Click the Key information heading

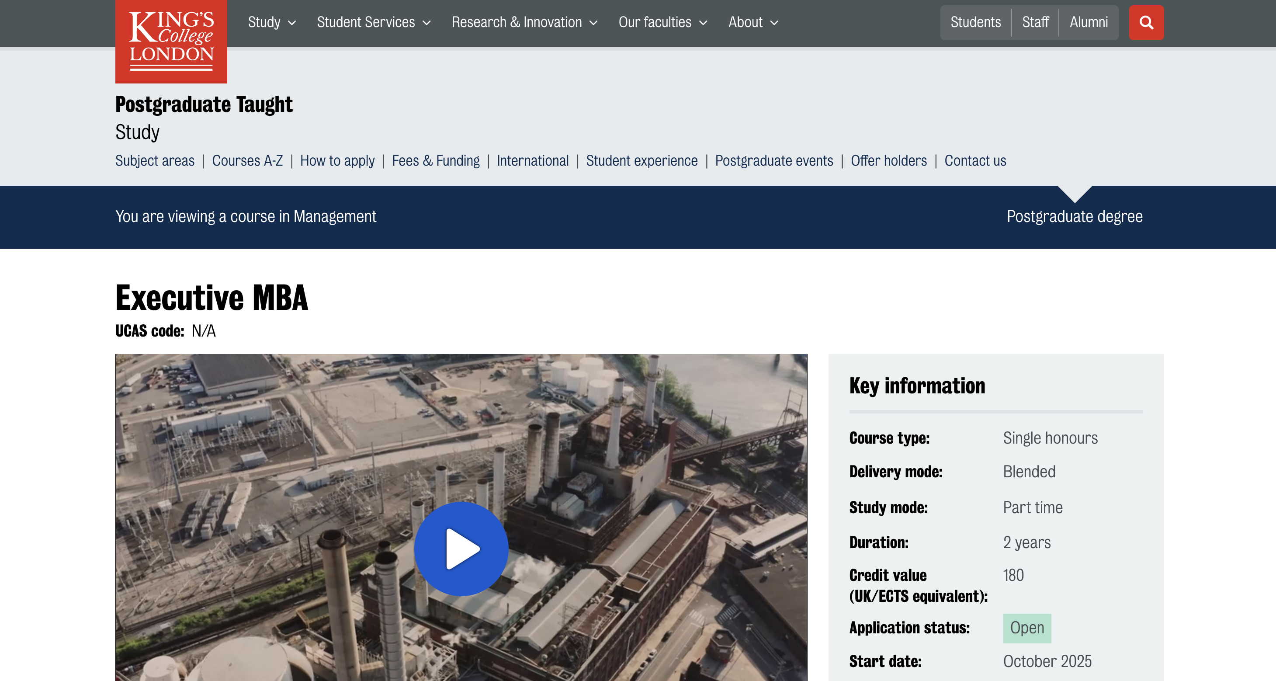(917, 386)
